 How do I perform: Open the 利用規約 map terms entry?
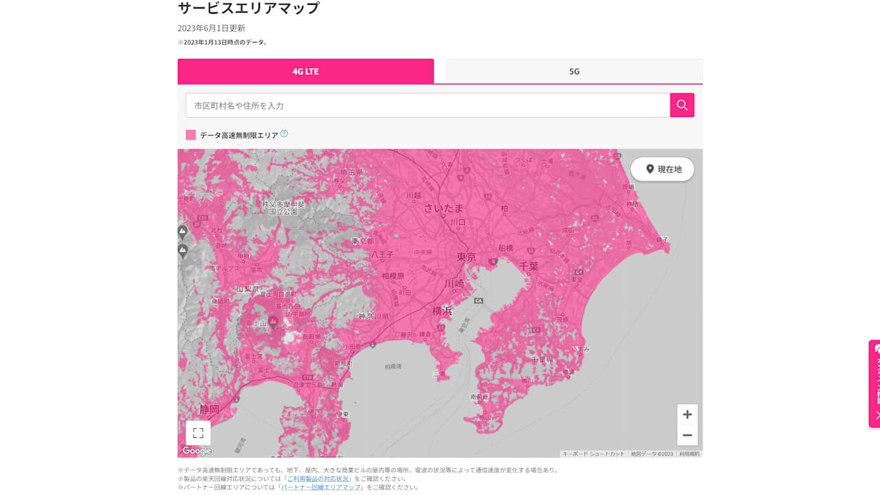[x=688, y=452]
